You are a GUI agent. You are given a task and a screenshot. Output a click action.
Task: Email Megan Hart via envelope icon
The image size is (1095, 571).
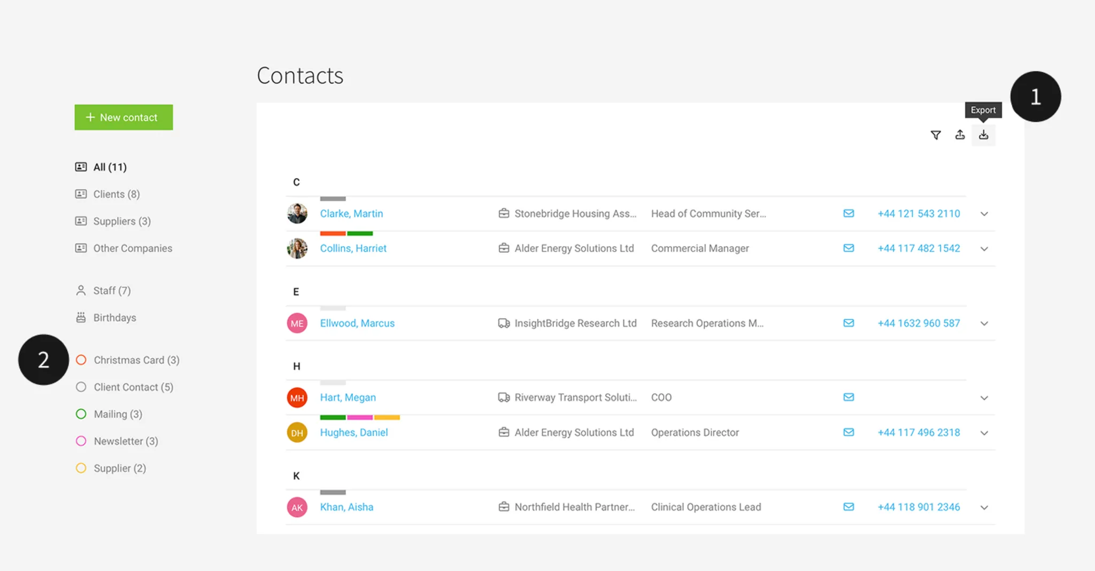tap(849, 397)
